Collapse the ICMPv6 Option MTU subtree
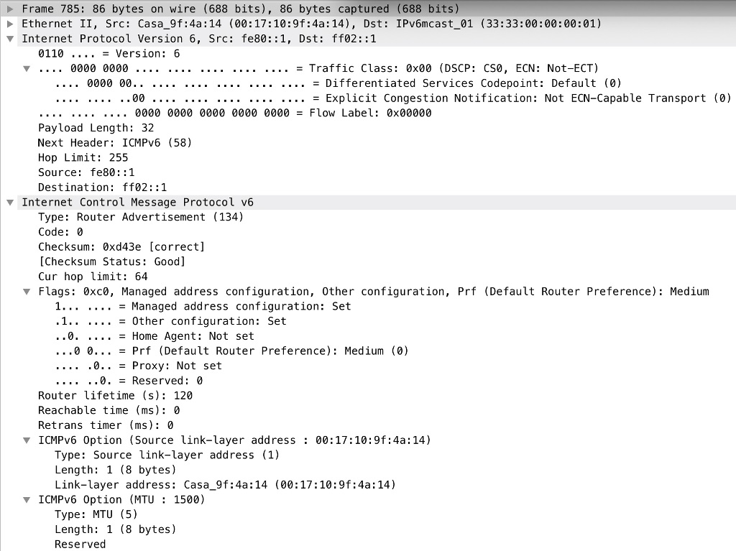 (27, 499)
